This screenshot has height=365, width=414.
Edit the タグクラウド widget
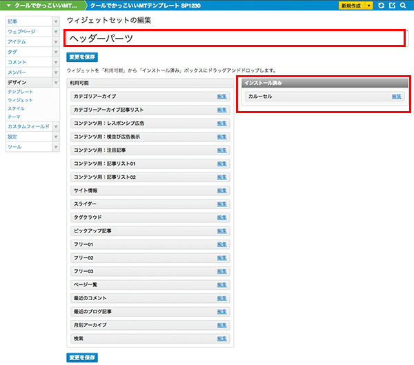pos(221,217)
